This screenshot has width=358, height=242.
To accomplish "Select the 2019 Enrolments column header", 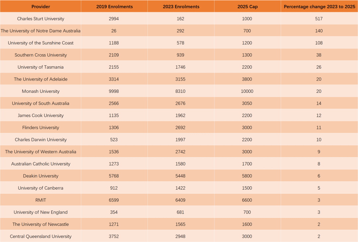I will point(114,7).
